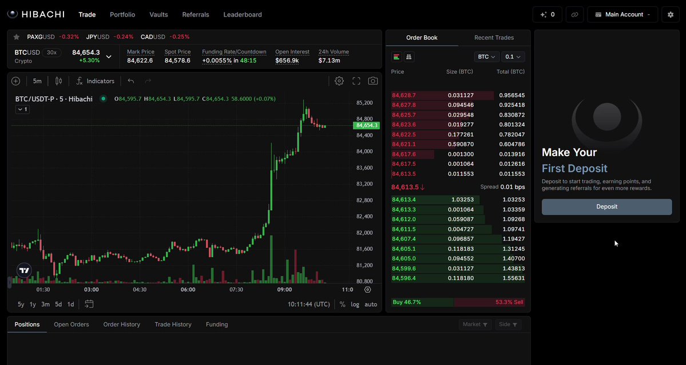686x365 pixels.
Task: Go to the Portfolio page
Action: 122,14
